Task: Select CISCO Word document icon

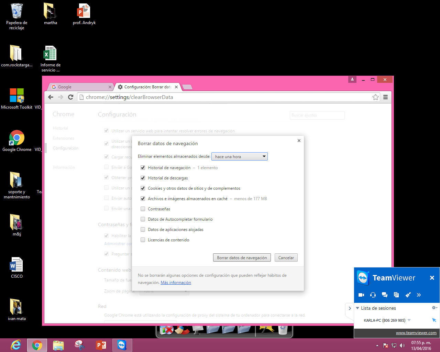Action: [16, 268]
